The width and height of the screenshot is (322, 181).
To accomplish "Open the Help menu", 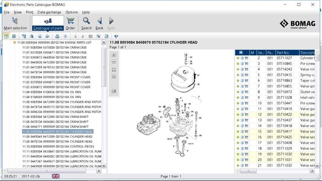I will point(86,12).
